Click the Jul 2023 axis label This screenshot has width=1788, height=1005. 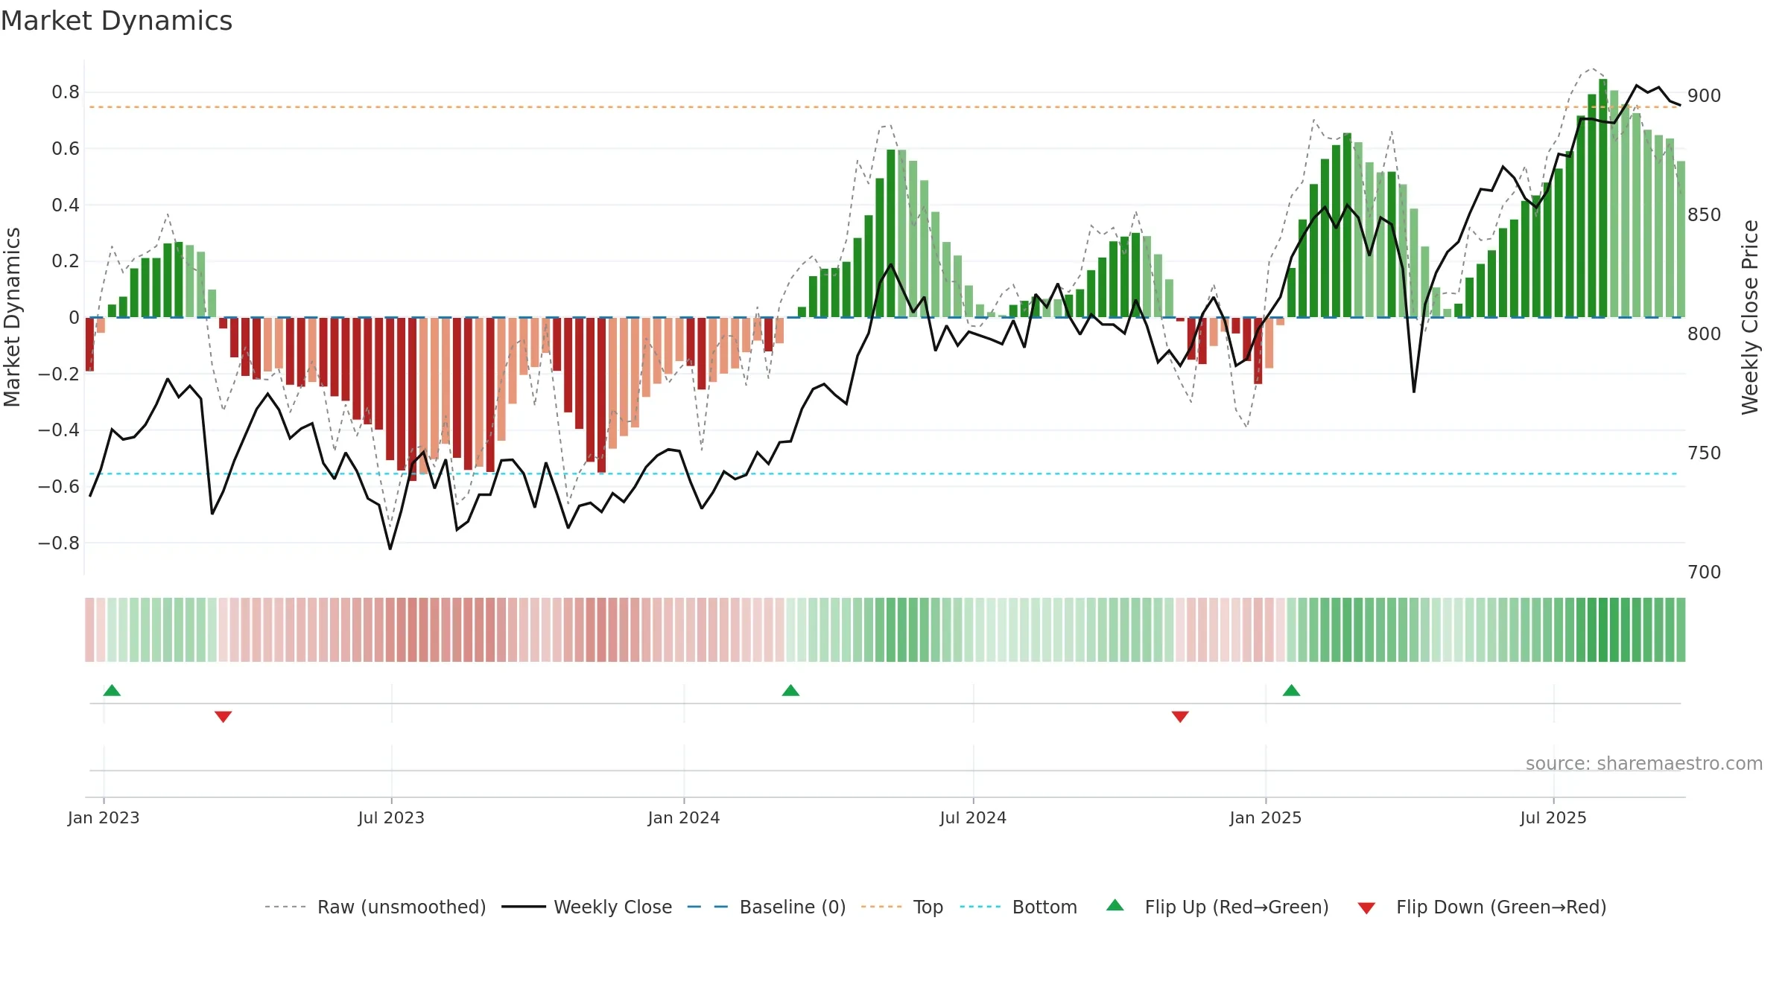click(391, 817)
